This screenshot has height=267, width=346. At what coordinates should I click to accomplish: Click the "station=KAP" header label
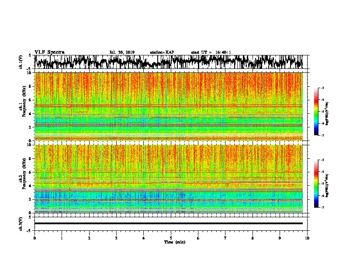click(162, 52)
